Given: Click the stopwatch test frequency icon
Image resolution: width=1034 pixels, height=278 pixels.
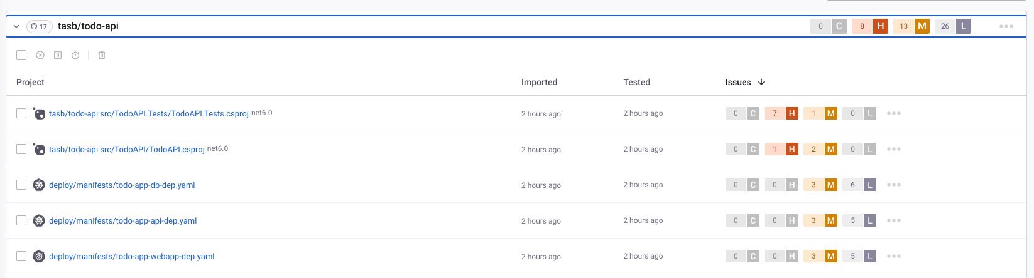Looking at the screenshot, I should (x=75, y=55).
